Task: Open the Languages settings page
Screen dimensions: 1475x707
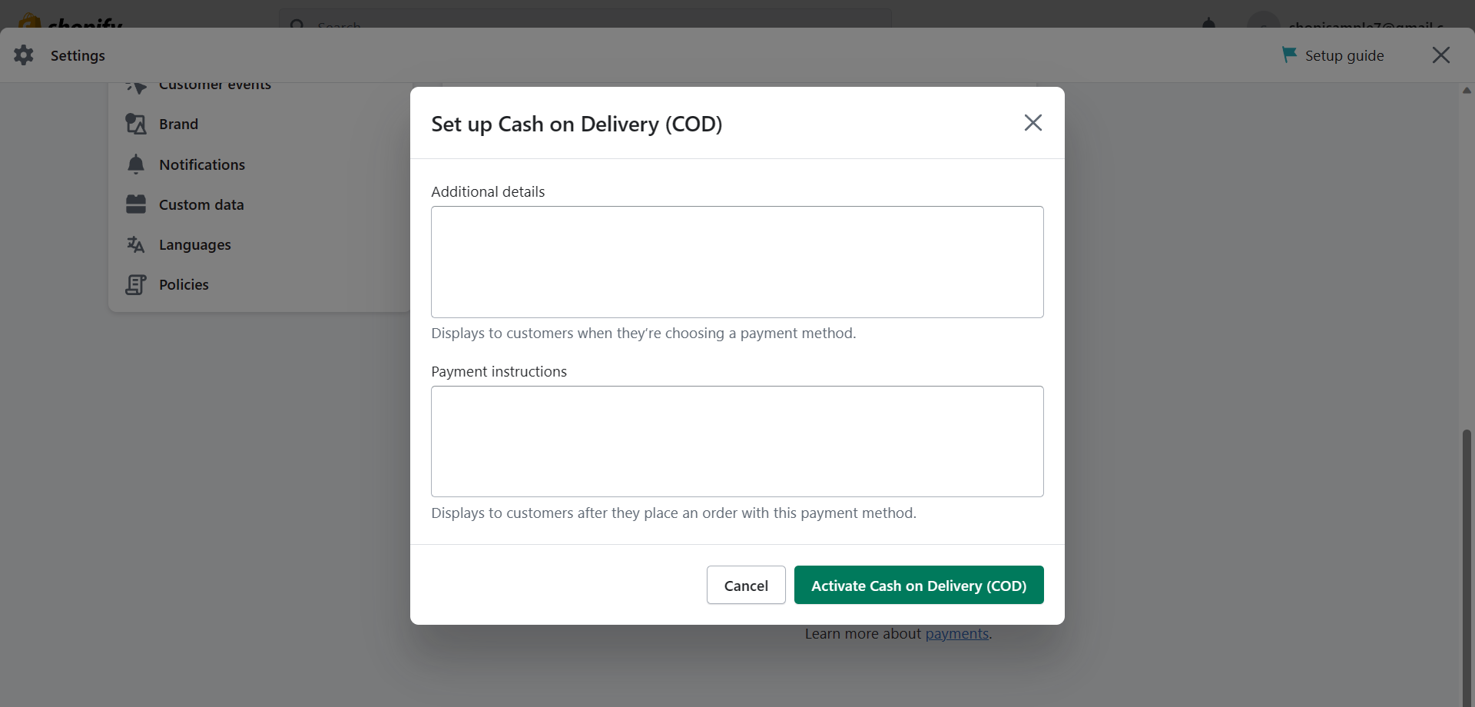Action: point(195,244)
